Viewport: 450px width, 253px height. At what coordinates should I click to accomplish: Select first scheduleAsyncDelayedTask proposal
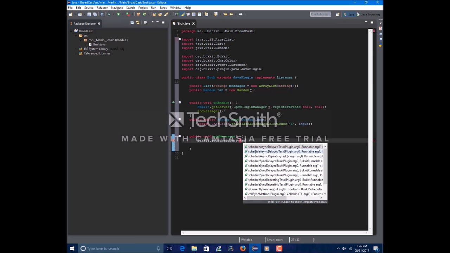(283, 147)
